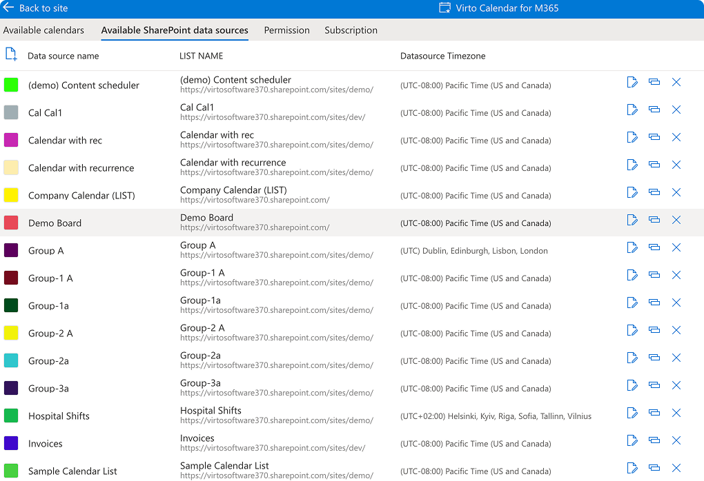Edit the Demo Board data source
This screenshot has height=481, width=704.
point(632,220)
